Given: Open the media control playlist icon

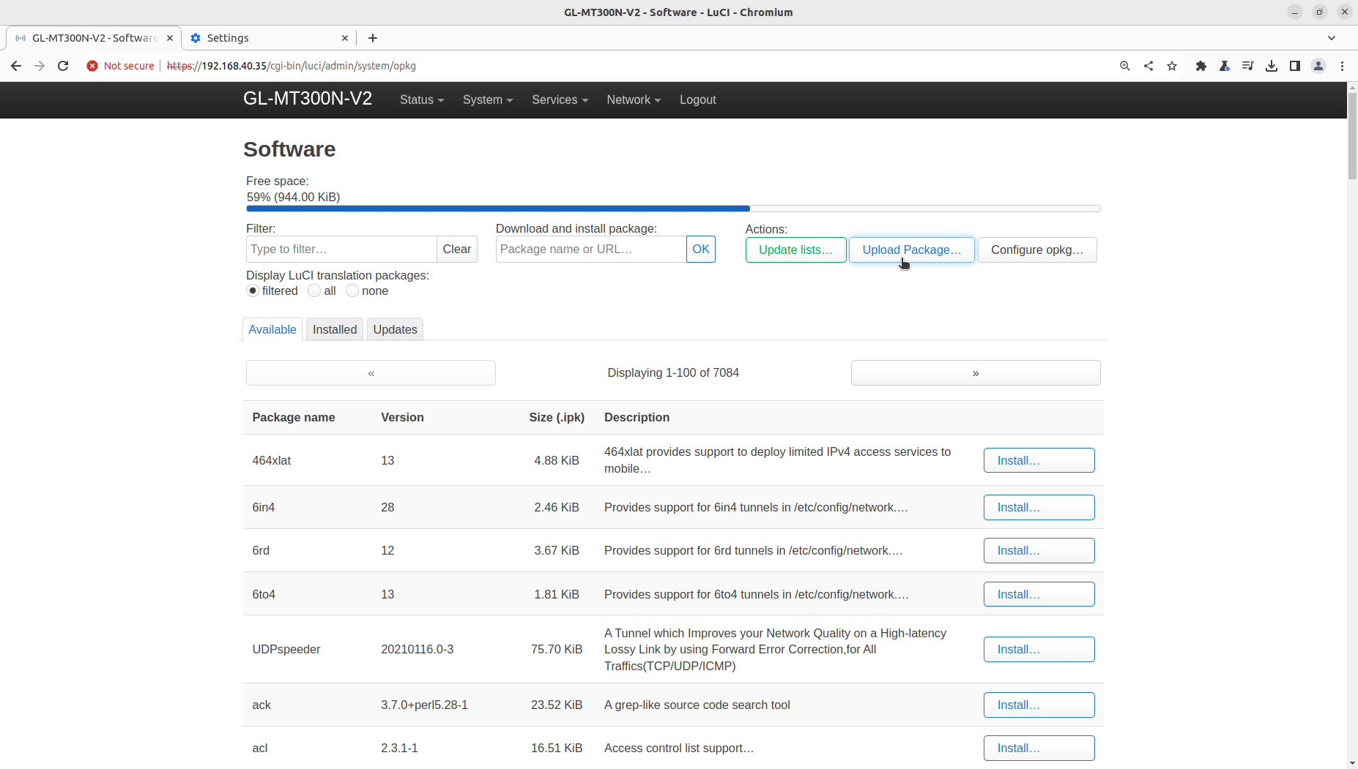Looking at the screenshot, I should pyautogui.click(x=1248, y=66).
